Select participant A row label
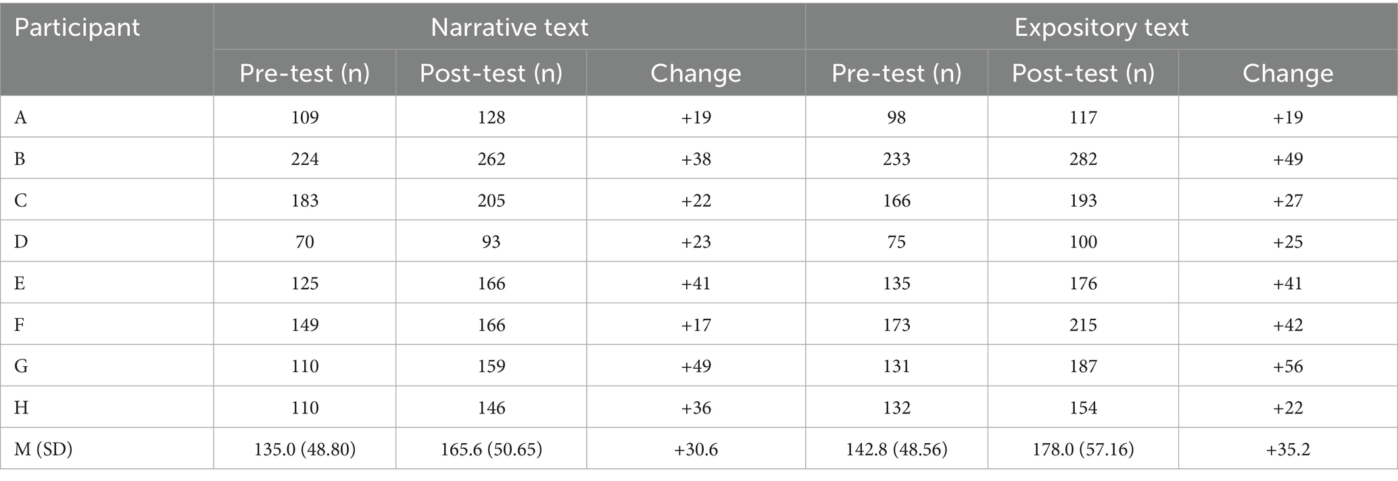The height and width of the screenshot is (481, 1398). pos(21,118)
